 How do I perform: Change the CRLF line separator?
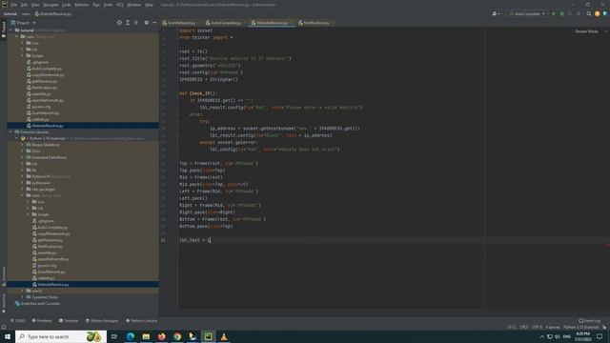(x=523, y=327)
